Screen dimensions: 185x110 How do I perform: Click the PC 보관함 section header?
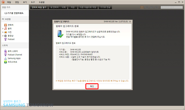tap(15, 19)
